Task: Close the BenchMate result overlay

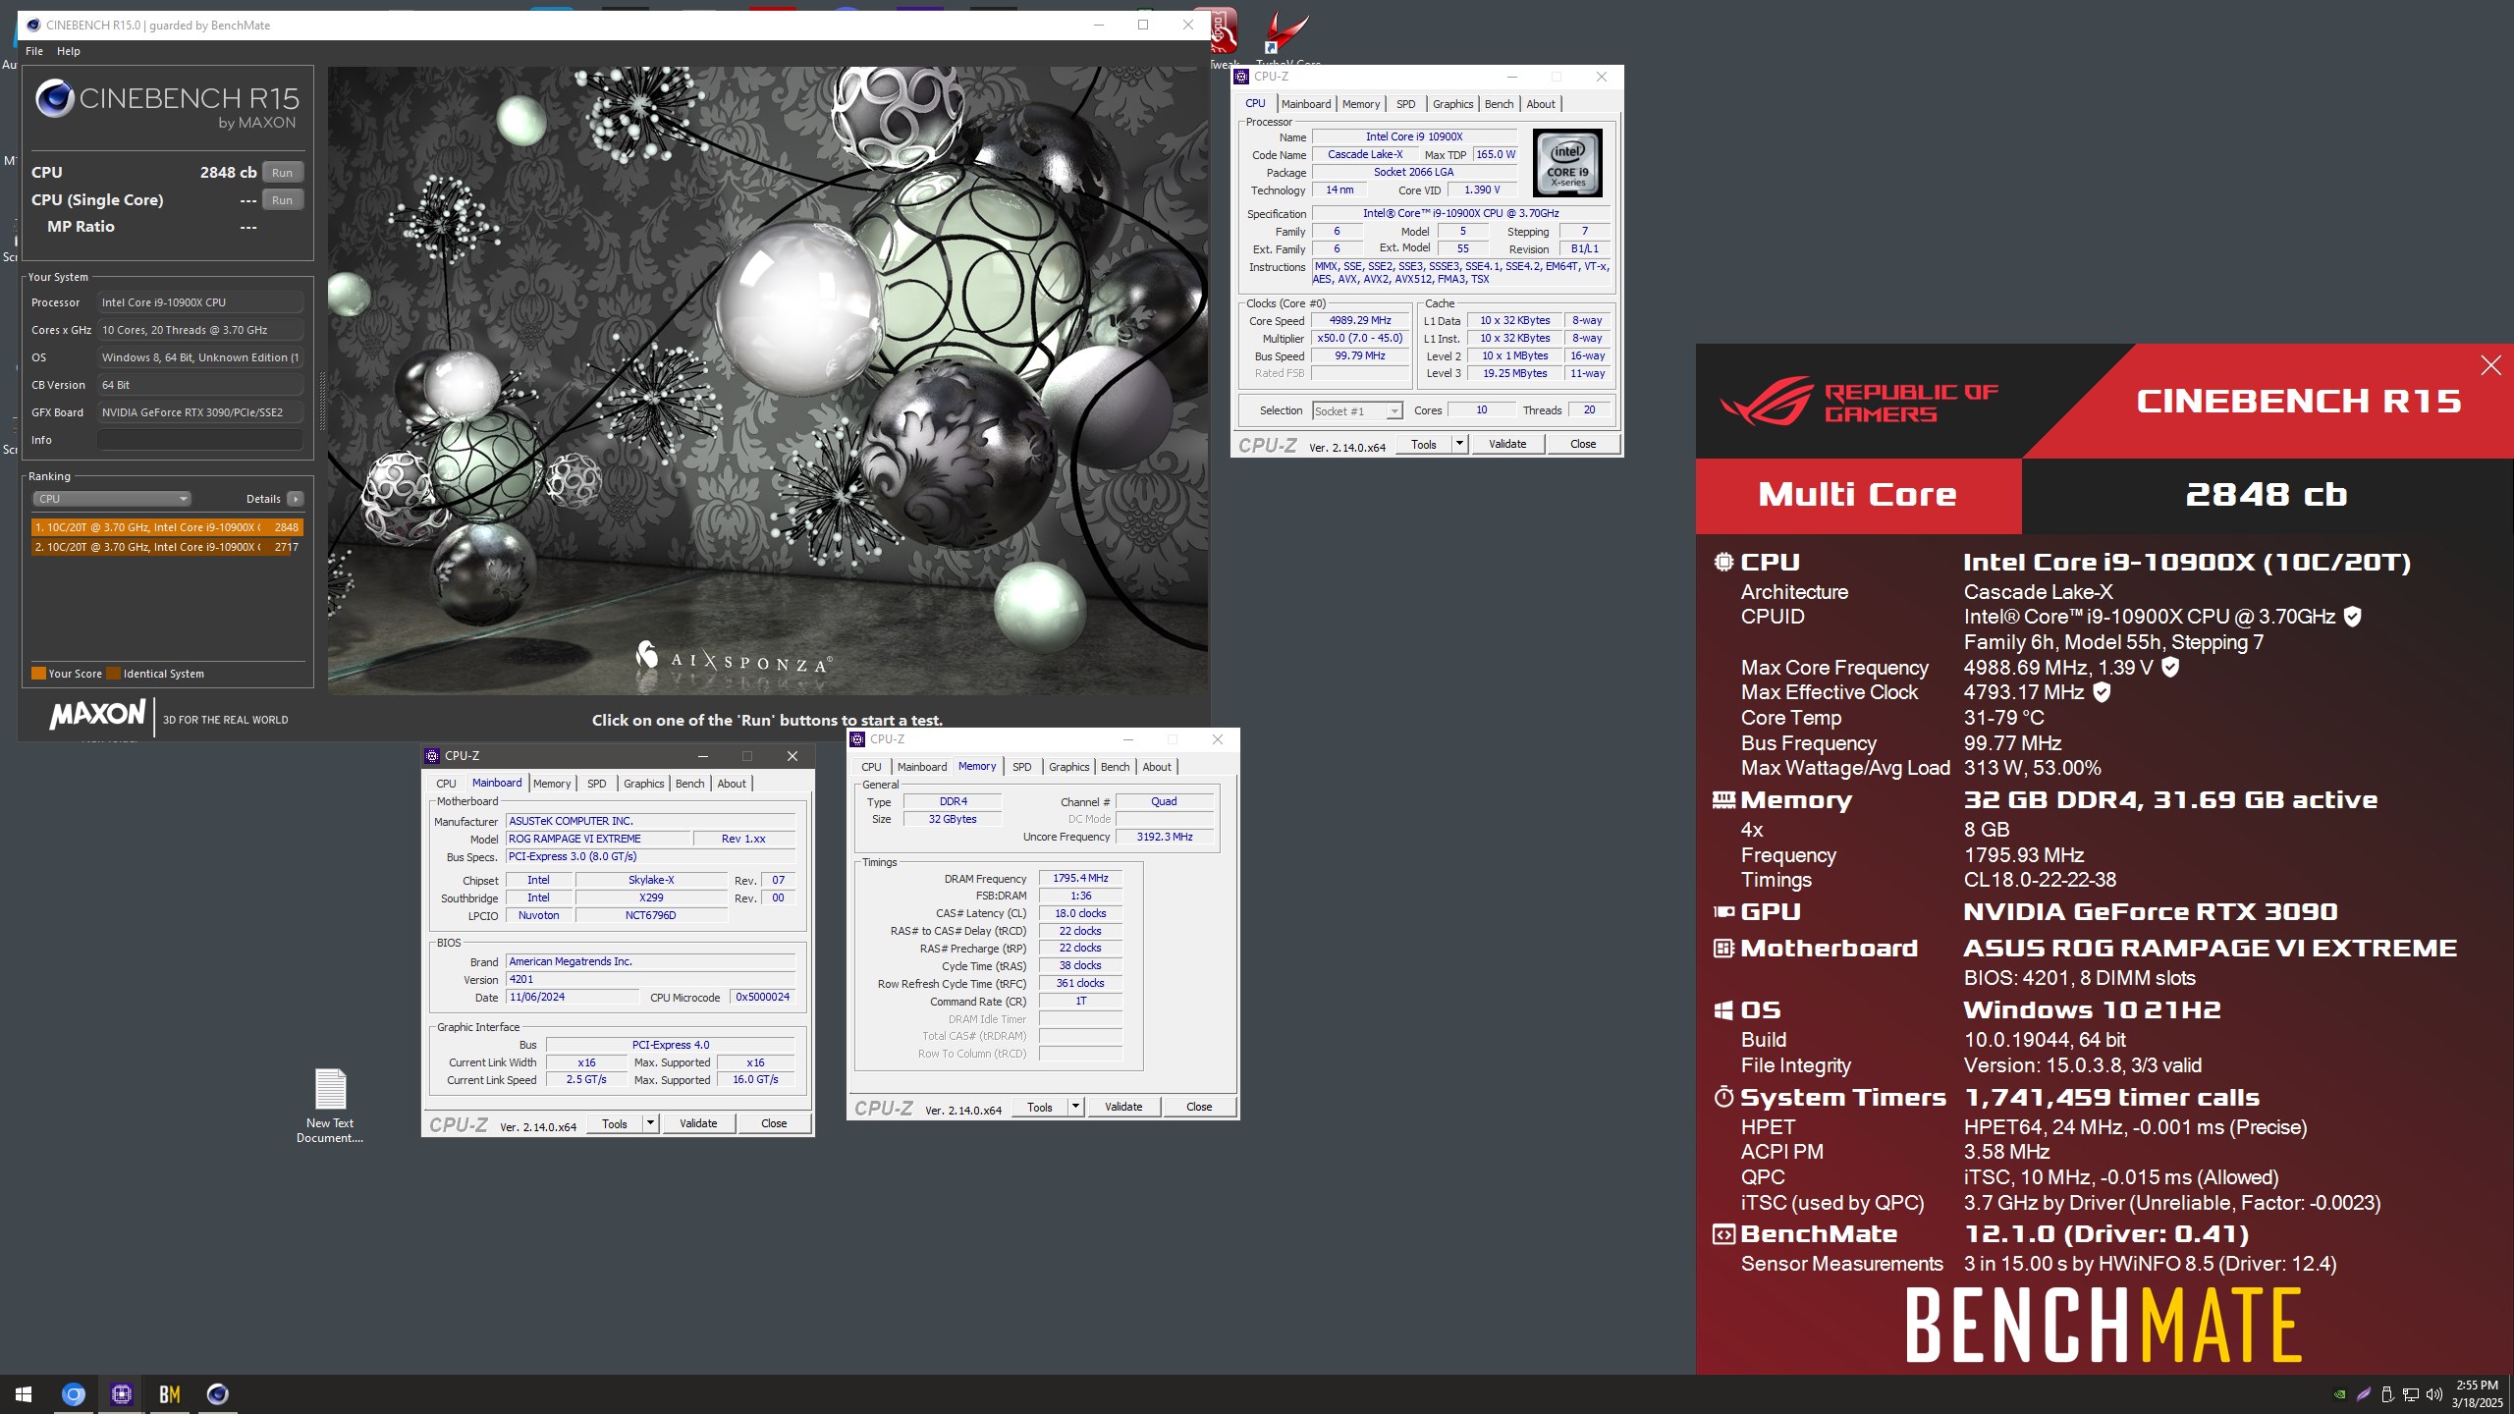Action: click(2490, 366)
